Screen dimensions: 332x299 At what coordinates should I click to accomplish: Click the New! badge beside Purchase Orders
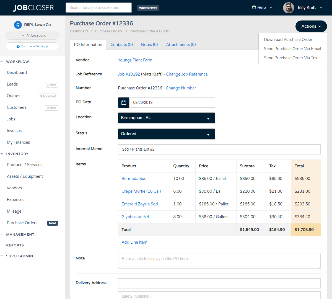point(52,223)
